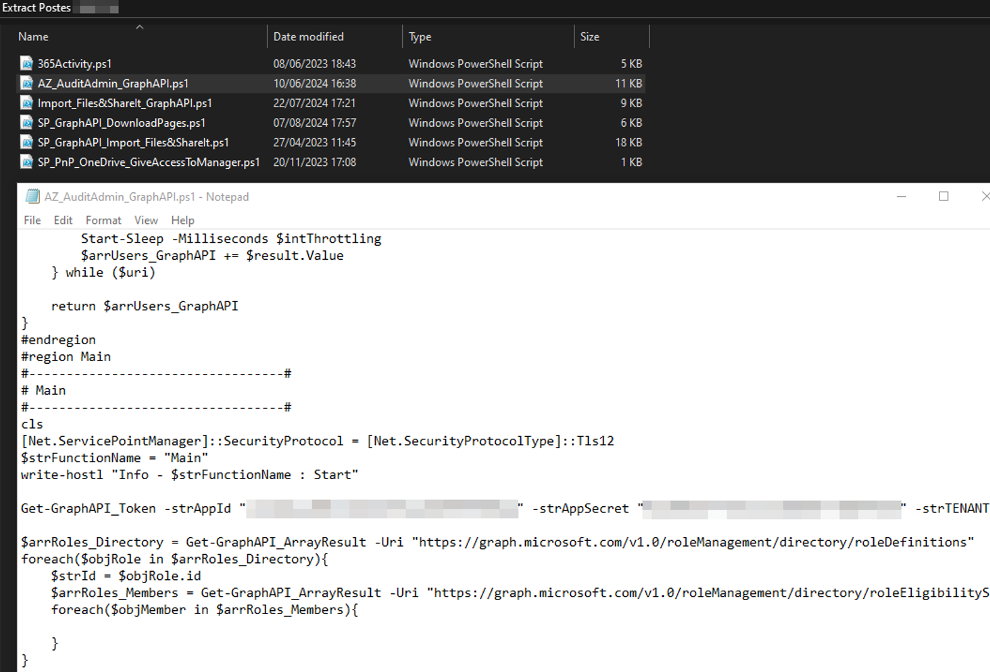This screenshot has width=990, height=672.
Task: Open the Edit menu in Notepad
Action: coord(63,220)
